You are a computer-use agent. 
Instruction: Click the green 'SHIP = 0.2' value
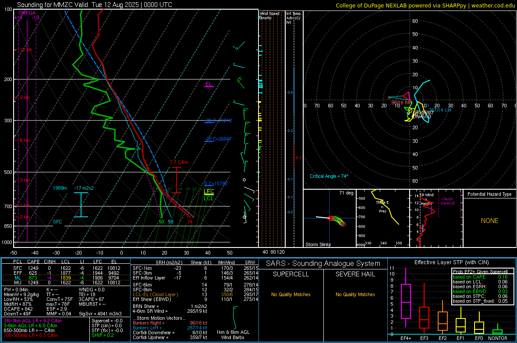103,335
